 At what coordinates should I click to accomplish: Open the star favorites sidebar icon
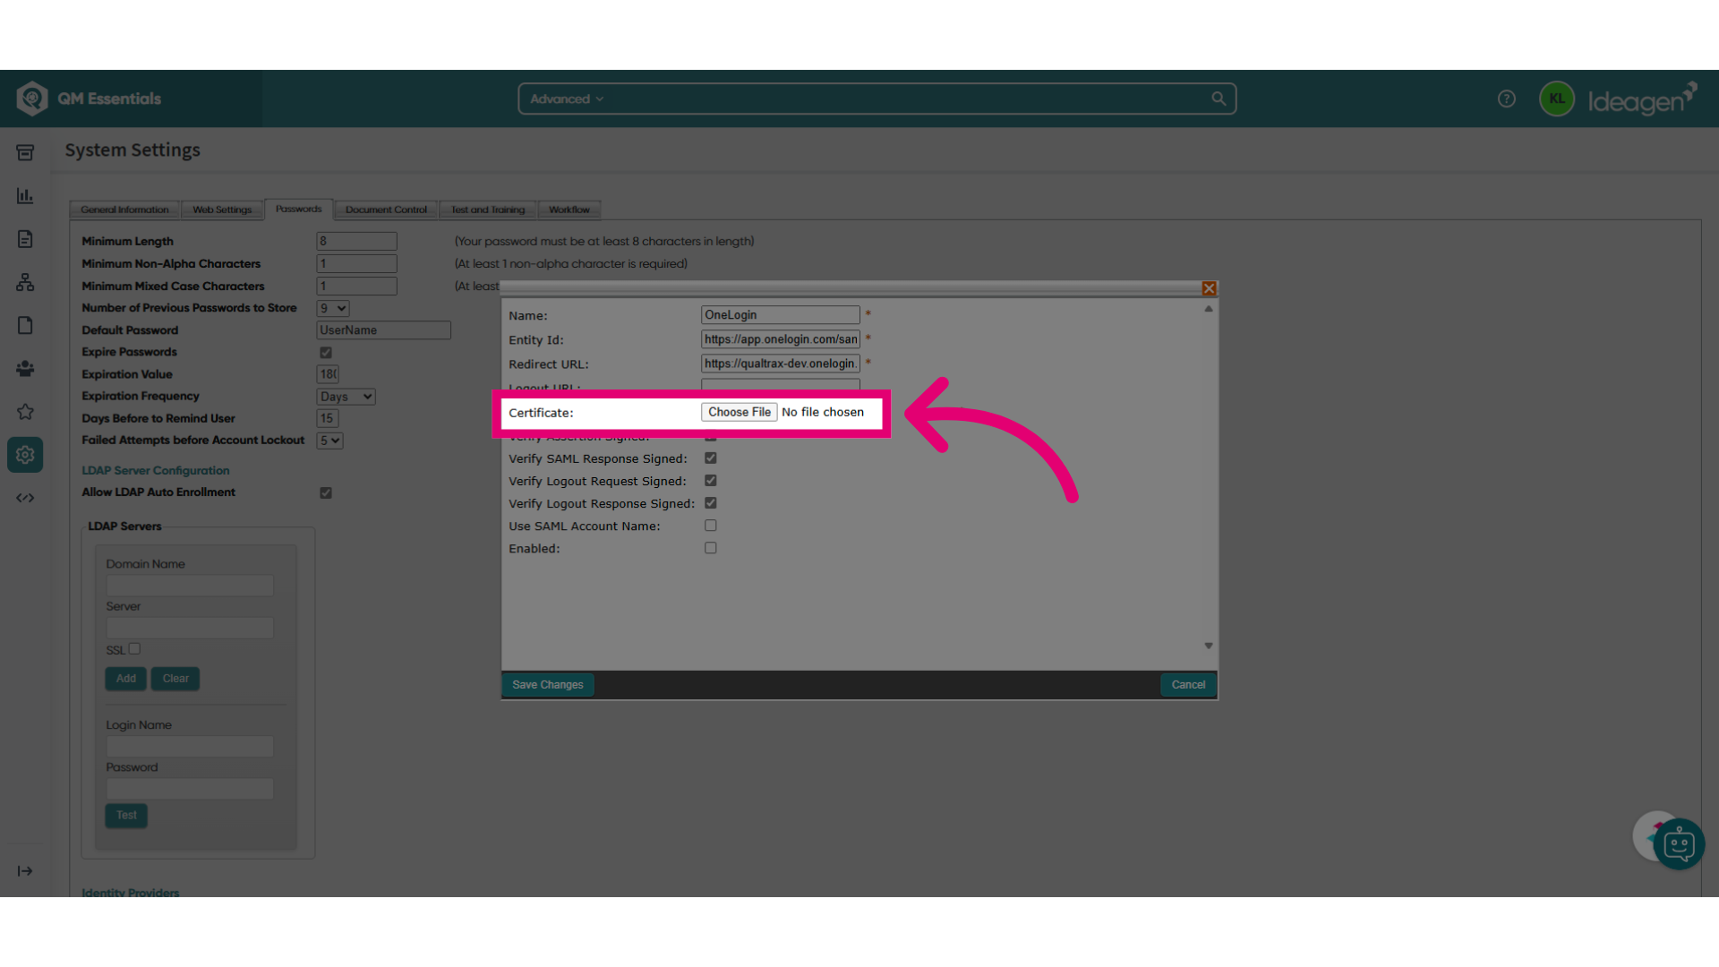click(25, 412)
